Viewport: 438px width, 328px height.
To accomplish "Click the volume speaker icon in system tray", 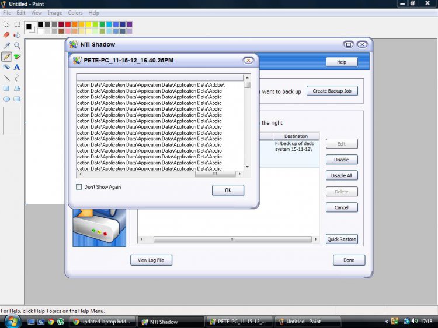I will pos(414,322).
